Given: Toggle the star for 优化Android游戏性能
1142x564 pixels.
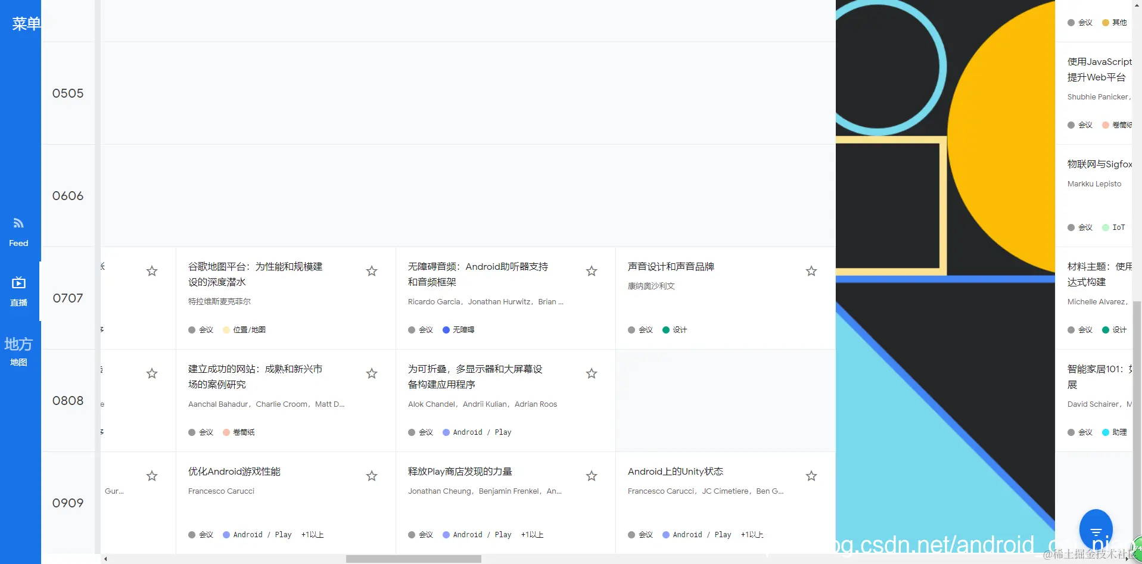Looking at the screenshot, I should (371, 476).
